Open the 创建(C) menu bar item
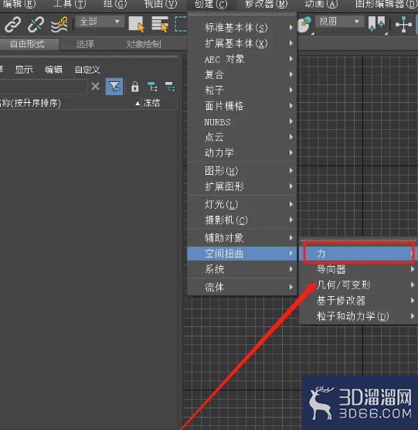The height and width of the screenshot is (430, 418). tap(211, 5)
